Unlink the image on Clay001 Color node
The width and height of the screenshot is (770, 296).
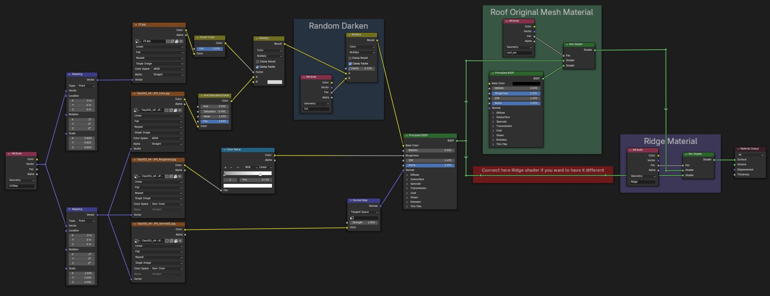[x=180, y=110]
